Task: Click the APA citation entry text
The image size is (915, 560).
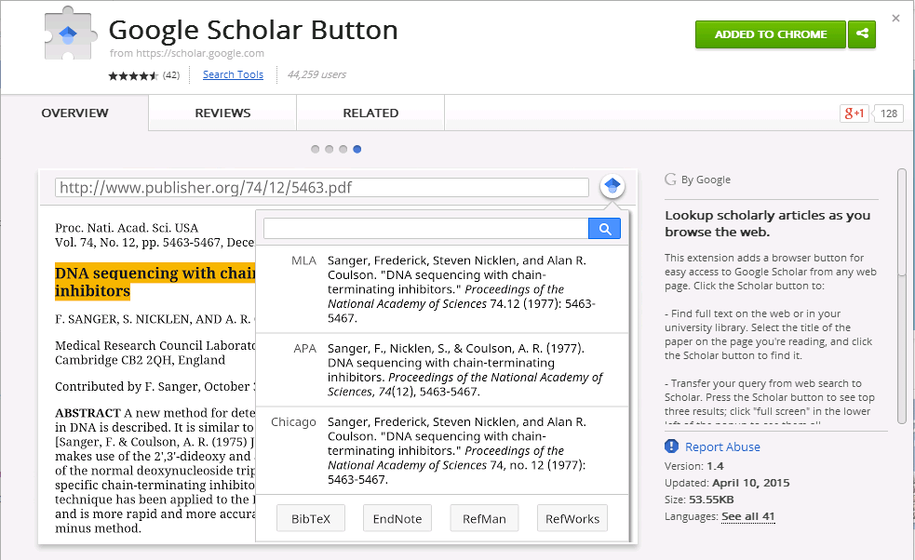Action: pyautogui.click(x=465, y=370)
